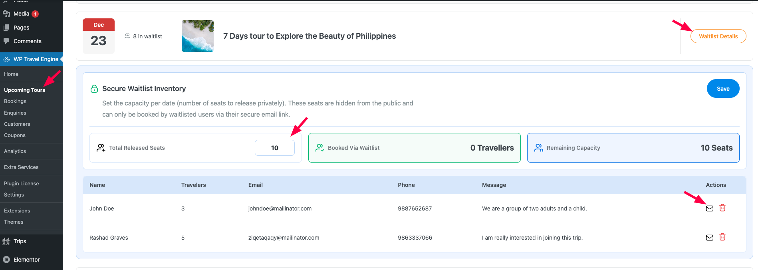Click the Elementor icon in sidebar
Viewport: 758px width, 270px height.
(x=6, y=260)
